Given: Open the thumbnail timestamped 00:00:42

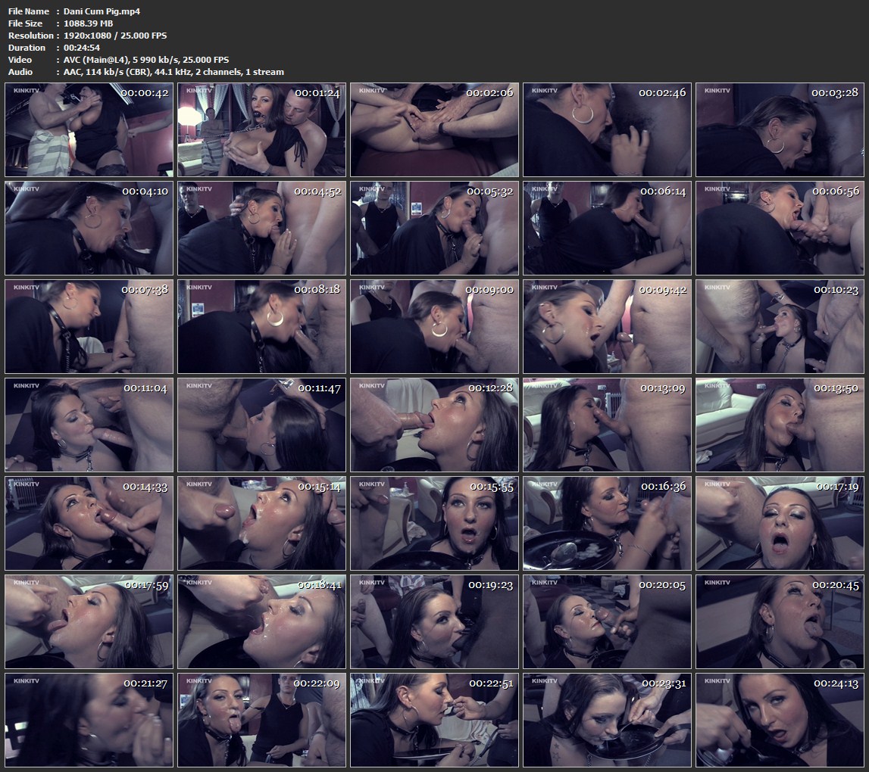Looking at the screenshot, I should [89, 129].
